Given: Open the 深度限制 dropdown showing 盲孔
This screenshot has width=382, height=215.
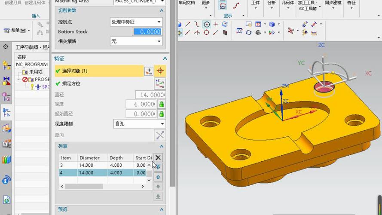Looking at the screenshot, I should pyautogui.click(x=139, y=124).
